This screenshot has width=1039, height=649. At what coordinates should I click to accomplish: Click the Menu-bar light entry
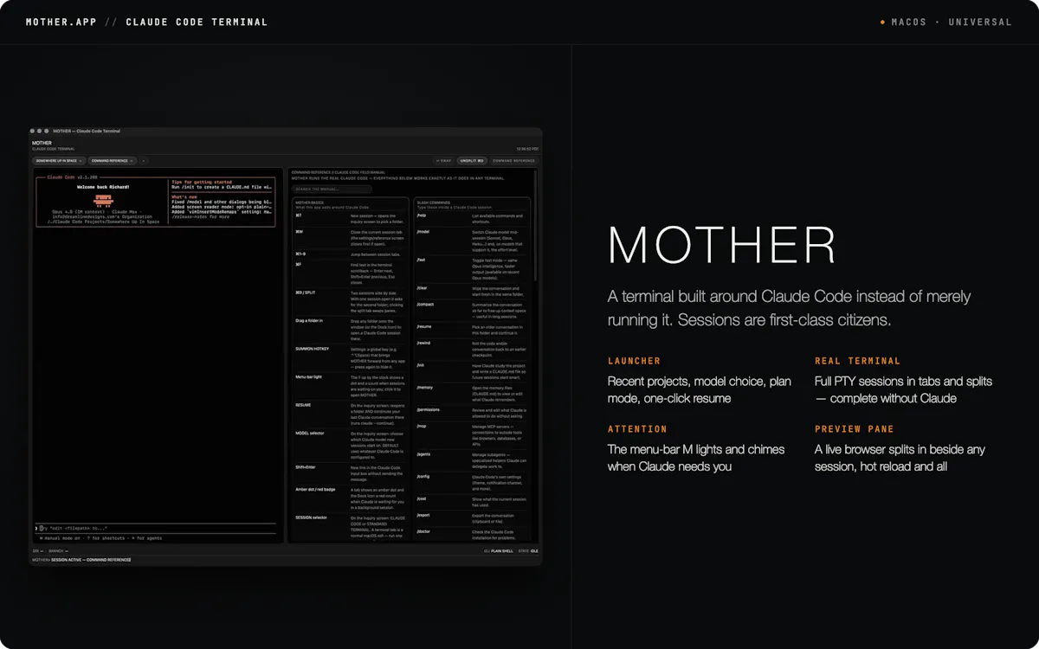pyautogui.click(x=351, y=388)
